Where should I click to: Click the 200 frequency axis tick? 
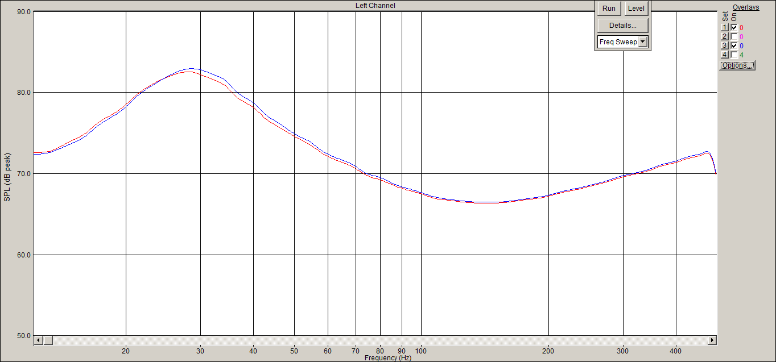[x=548, y=351]
